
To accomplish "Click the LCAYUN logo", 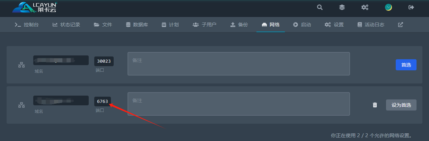I will 34,8.
